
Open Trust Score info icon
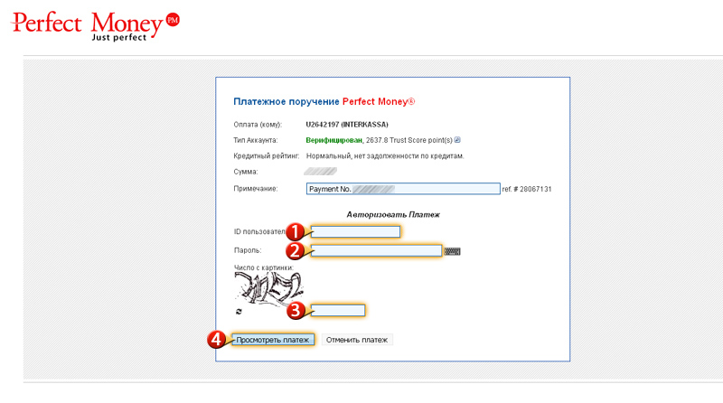[x=457, y=140]
